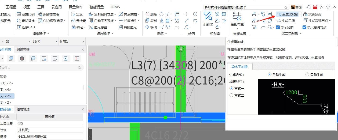
Task: Select the rectangle draw tool
Action: (x=195, y=21)
